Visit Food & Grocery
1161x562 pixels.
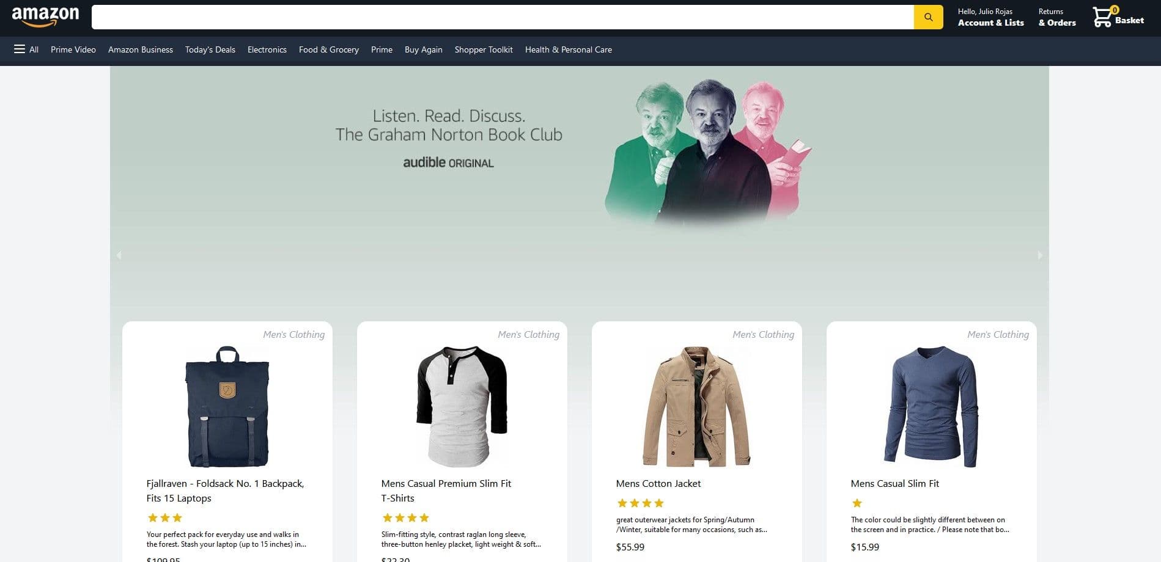[328, 49]
